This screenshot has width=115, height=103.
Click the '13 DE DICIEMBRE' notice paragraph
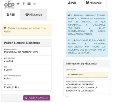pyautogui.click(x=87, y=47)
